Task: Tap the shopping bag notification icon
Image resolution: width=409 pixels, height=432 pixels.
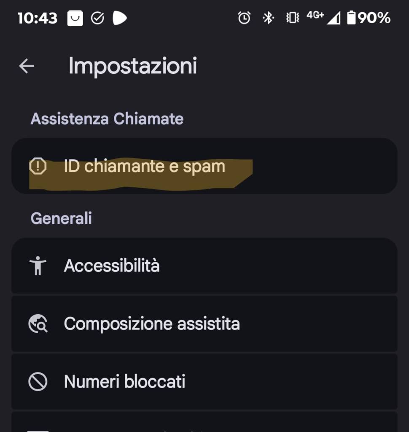Action: point(75,18)
